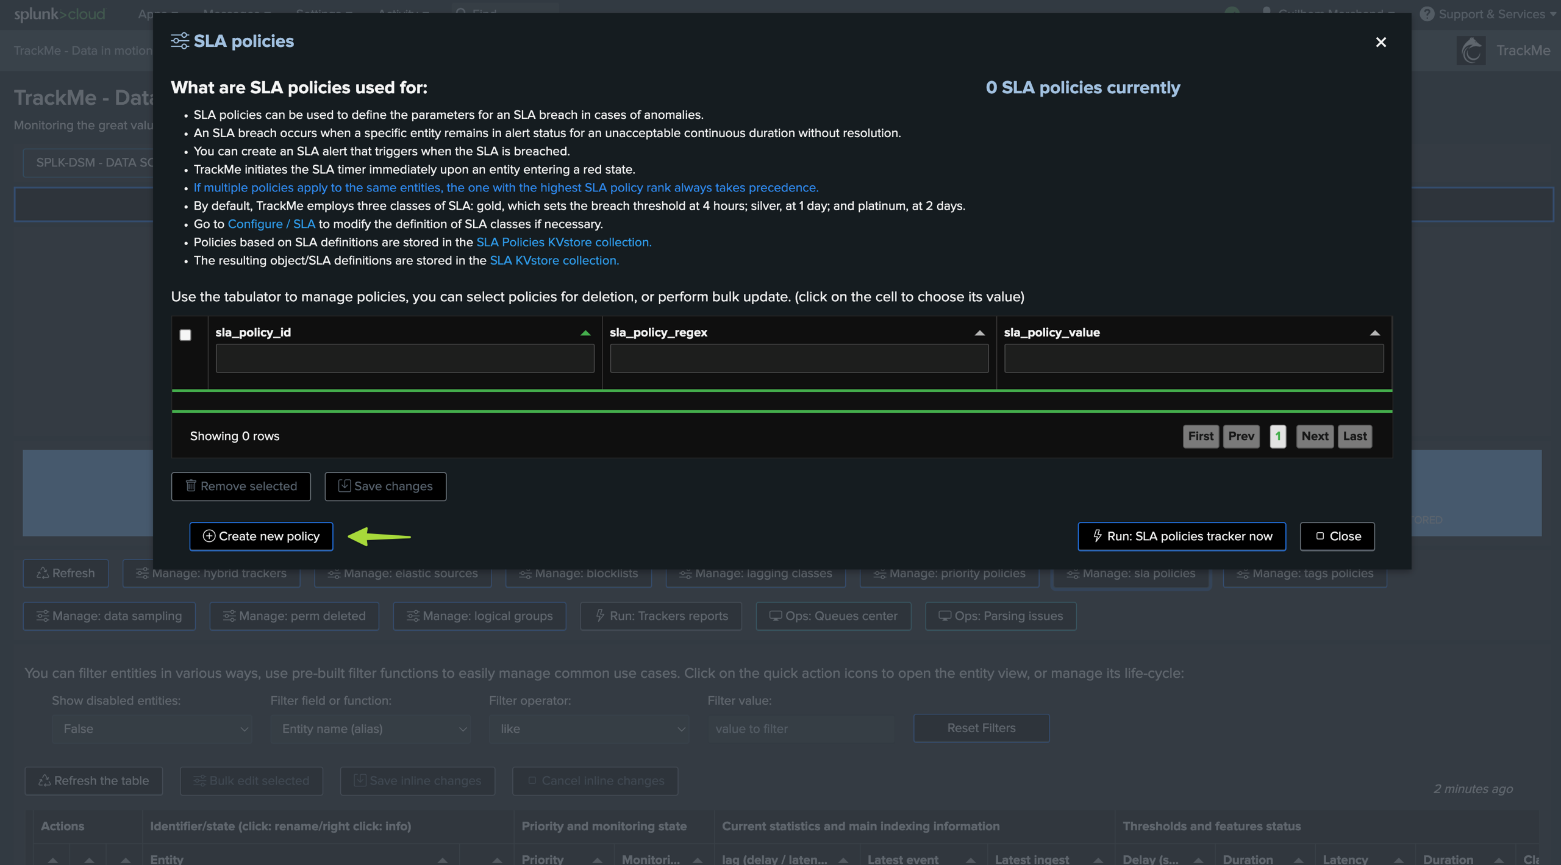This screenshot has height=865, width=1561.
Task: Sort by sla_policy_value column arrow
Action: tap(1374, 333)
